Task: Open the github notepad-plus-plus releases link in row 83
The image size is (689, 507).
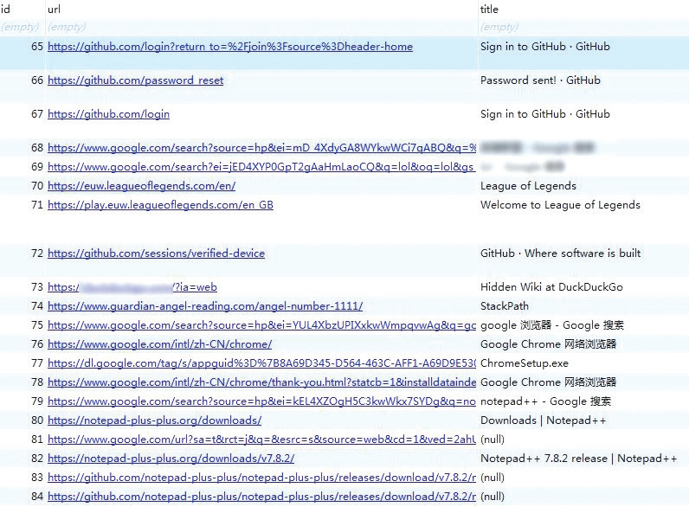Action: [262, 478]
